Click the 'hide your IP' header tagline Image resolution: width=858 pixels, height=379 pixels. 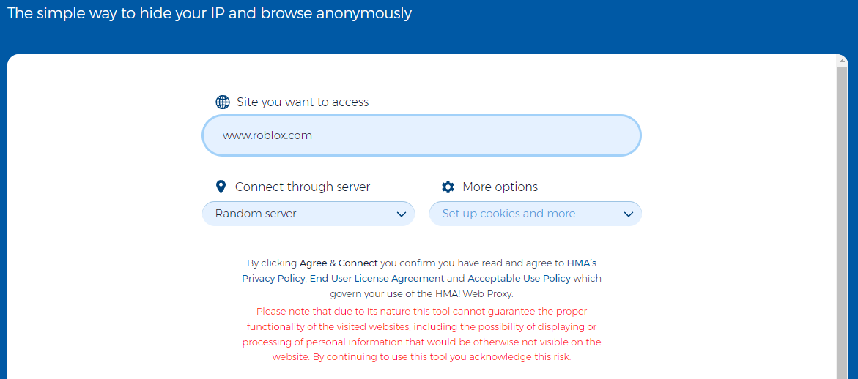210,13
